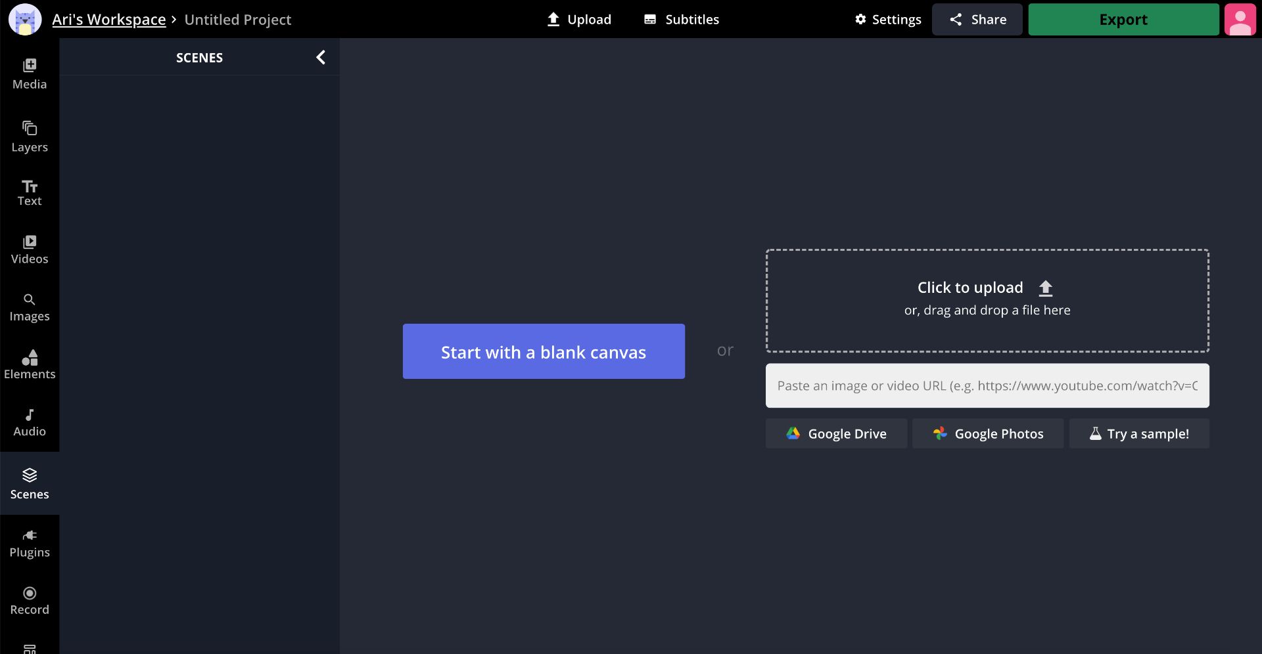
Task: Import from Google Drive
Action: tap(836, 434)
